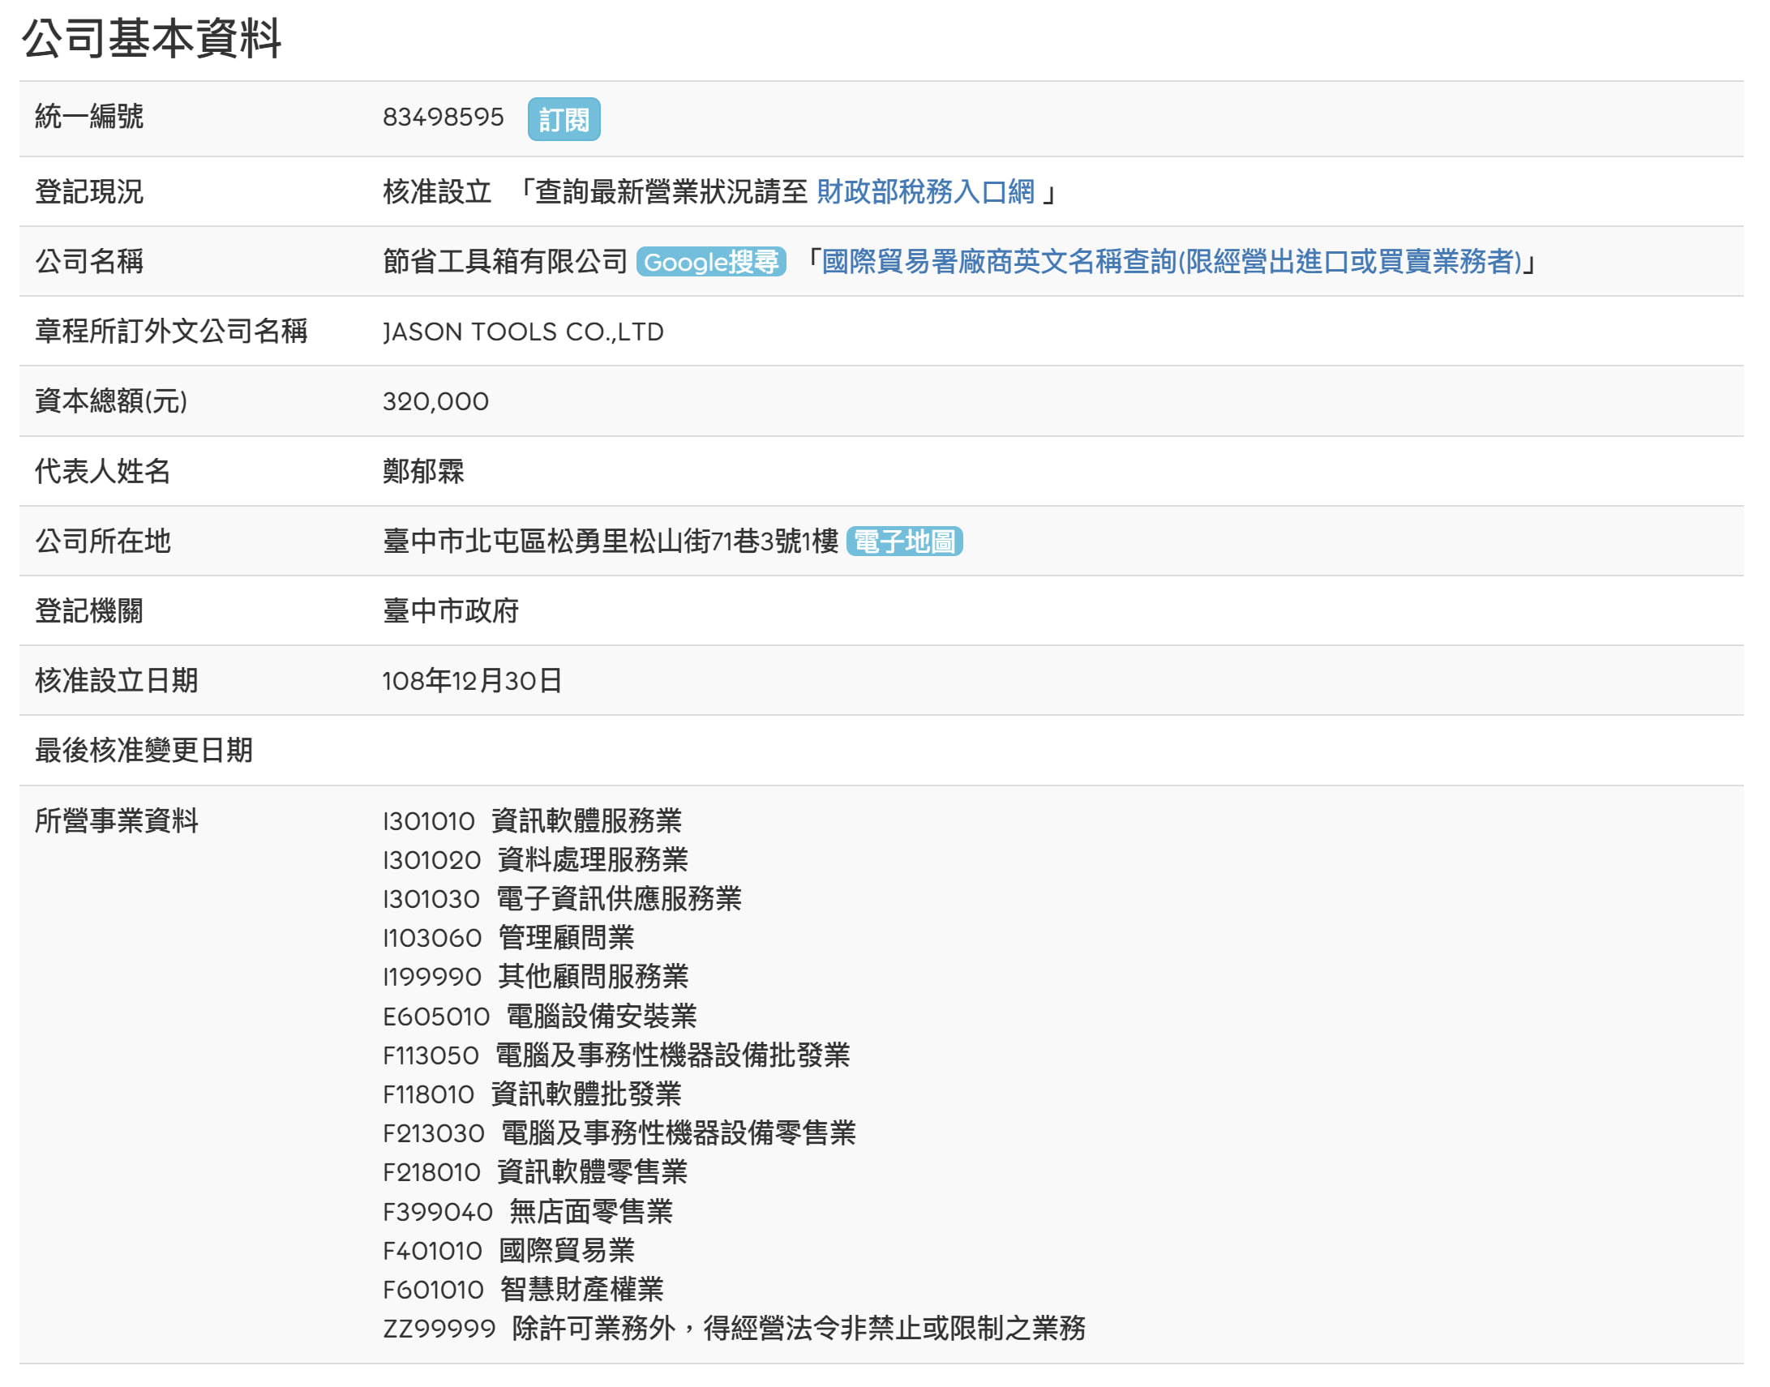Image resolution: width=1770 pixels, height=1387 pixels.
Task: Click the 最後核准變更日期 row label
Action: click(x=144, y=751)
